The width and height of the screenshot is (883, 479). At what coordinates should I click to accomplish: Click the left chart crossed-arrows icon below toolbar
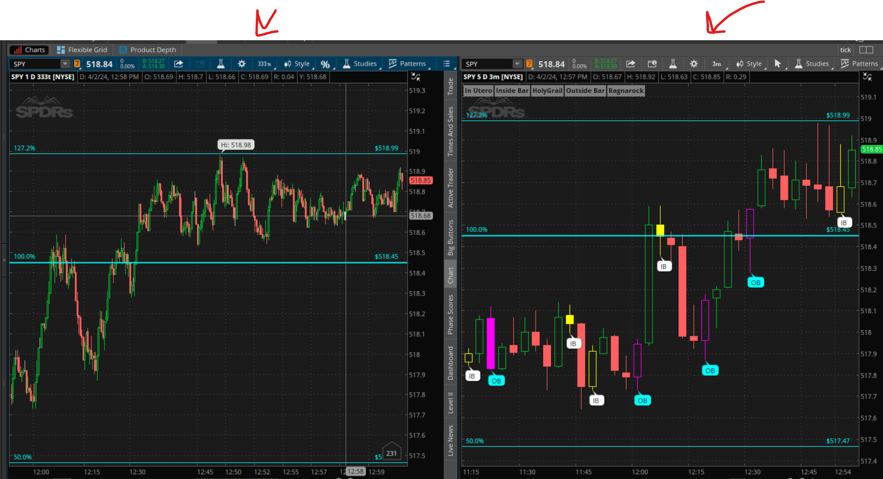(416, 77)
